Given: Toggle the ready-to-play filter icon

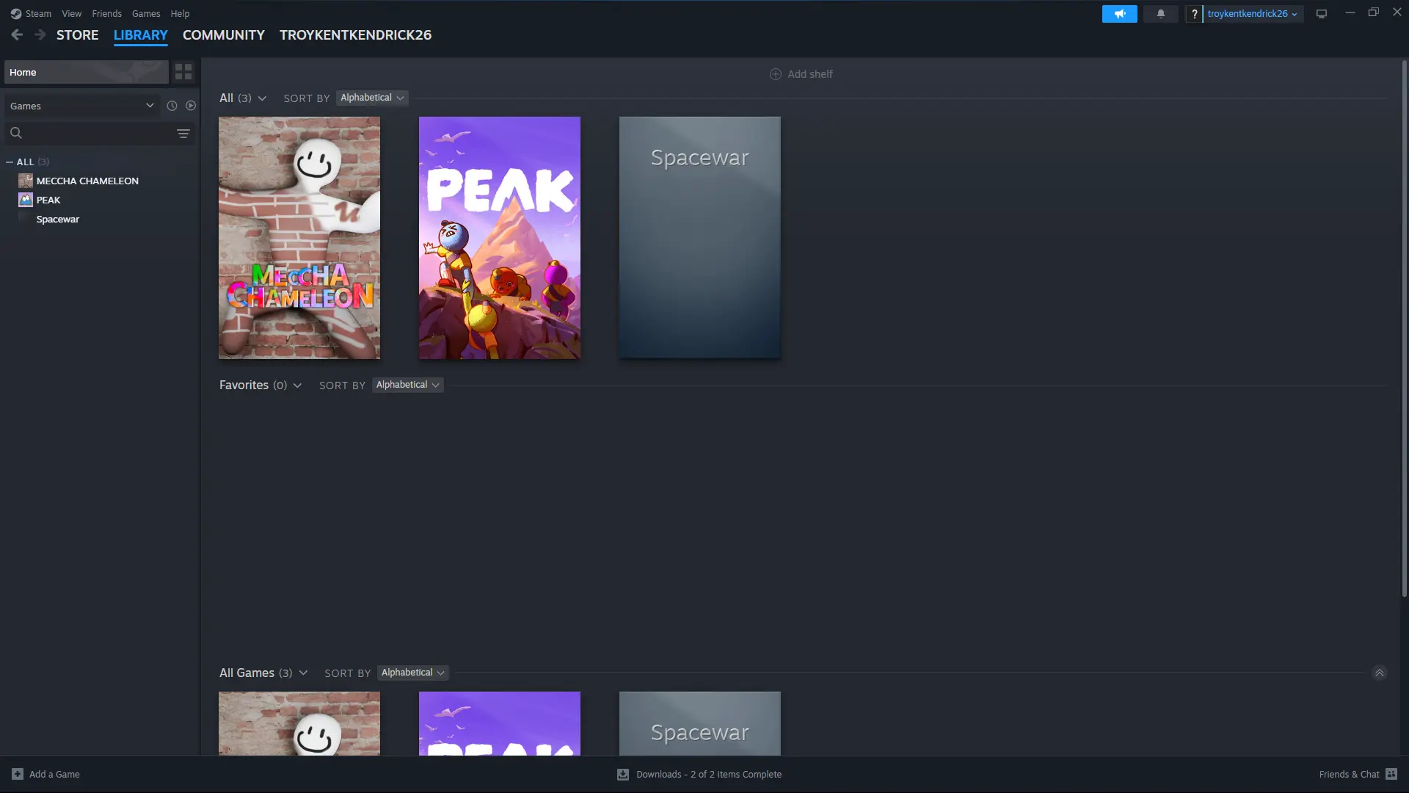Looking at the screenshot, I should pos(191,106).
